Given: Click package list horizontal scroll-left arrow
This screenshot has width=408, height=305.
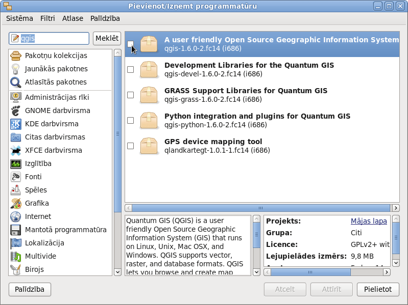Looking at the screenshot, I should click(128, 208).
